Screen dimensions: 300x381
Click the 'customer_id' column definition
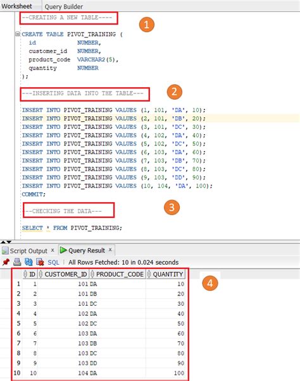65,51
